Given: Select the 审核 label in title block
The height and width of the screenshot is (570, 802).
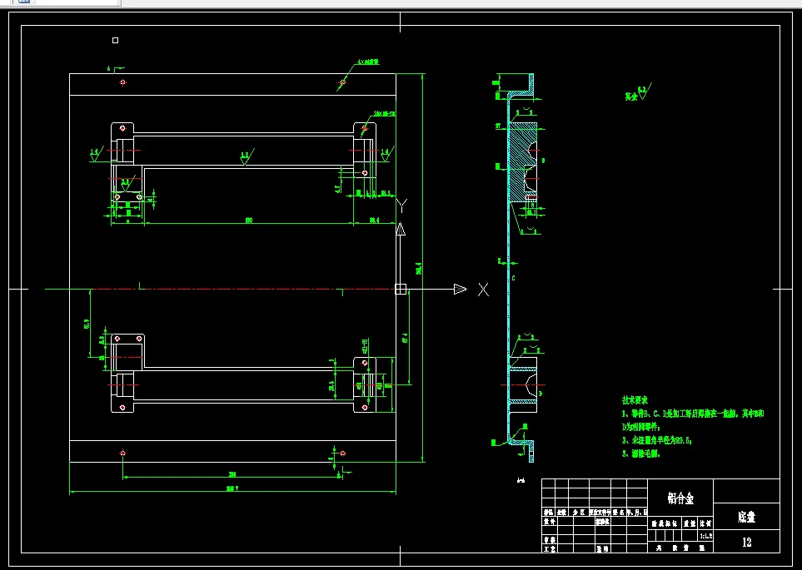Looking at the screenshot, I should [550, 539].
